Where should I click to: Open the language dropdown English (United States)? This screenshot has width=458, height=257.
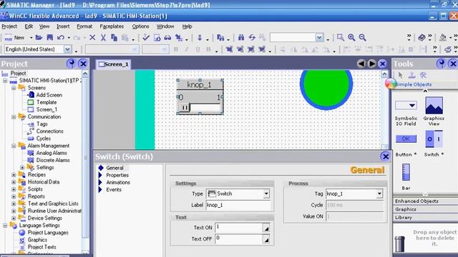pyautogui.click(x=67, y=49)
